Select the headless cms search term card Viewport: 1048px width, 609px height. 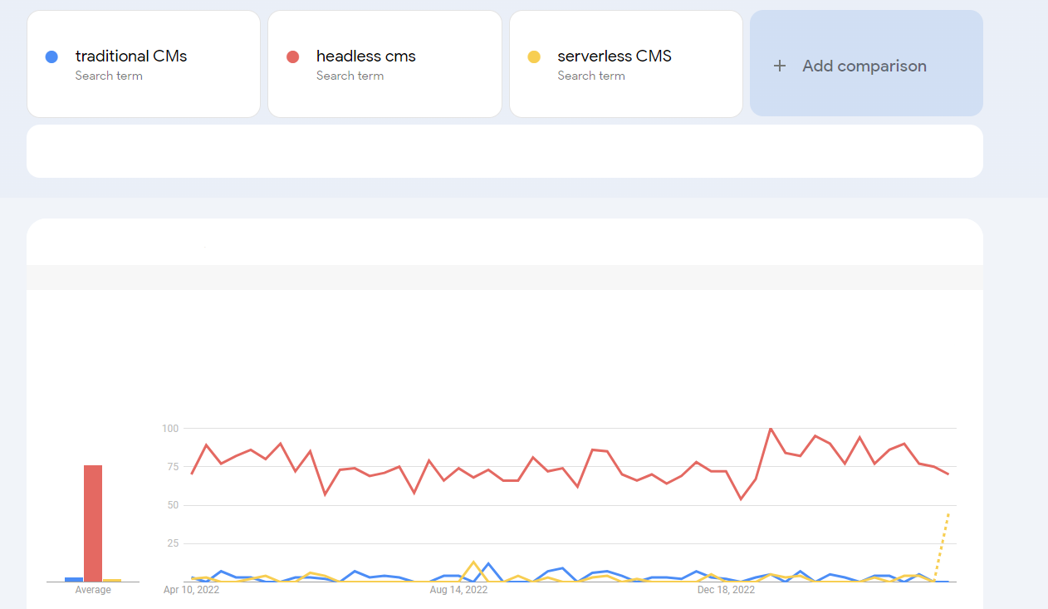coord(384,63)
